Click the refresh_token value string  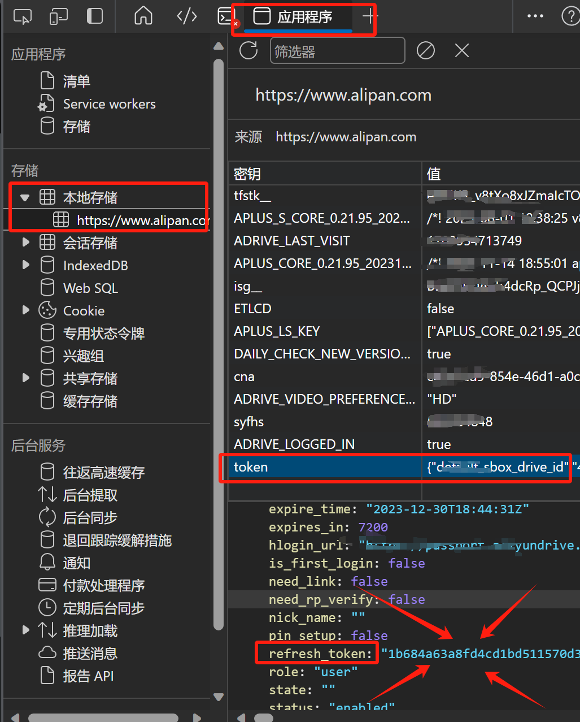tap(481, 654)
